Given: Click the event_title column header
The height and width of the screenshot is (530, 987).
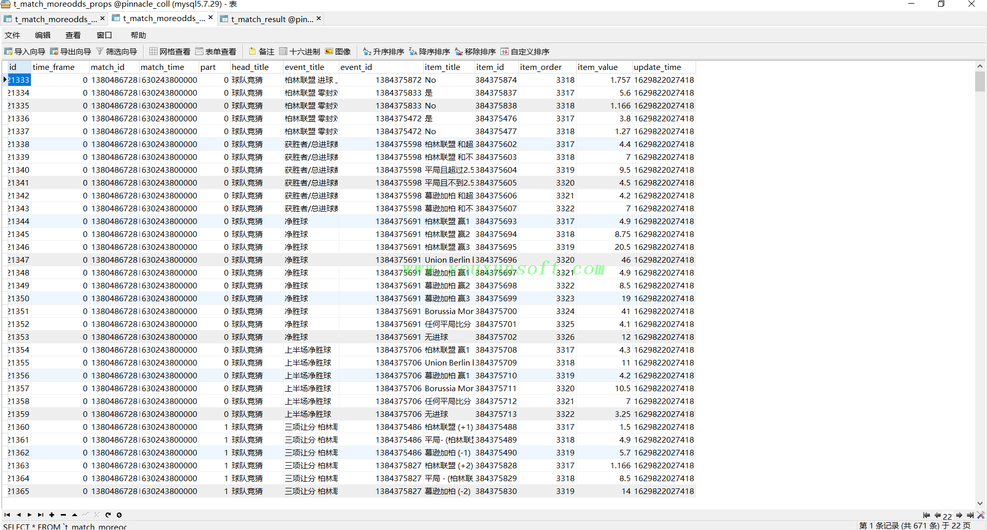Looking at the screenshot, I should (x=310, y=67).
